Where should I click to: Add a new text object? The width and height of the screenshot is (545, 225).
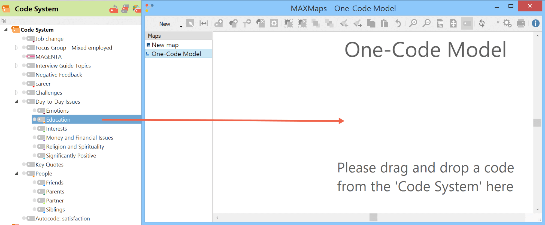pos(247,23)
